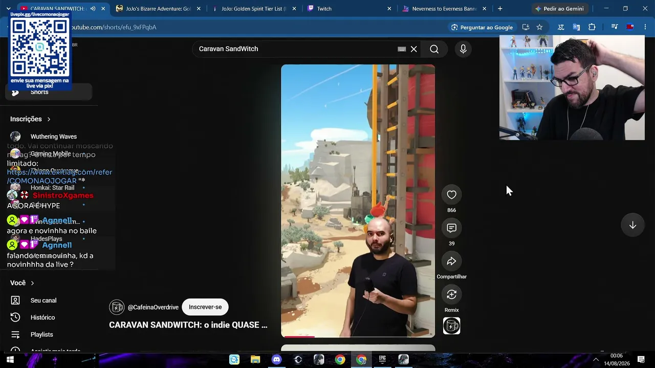Bookmark this page with the star
This screenshot has height=368, width=655.
[539, 27]
